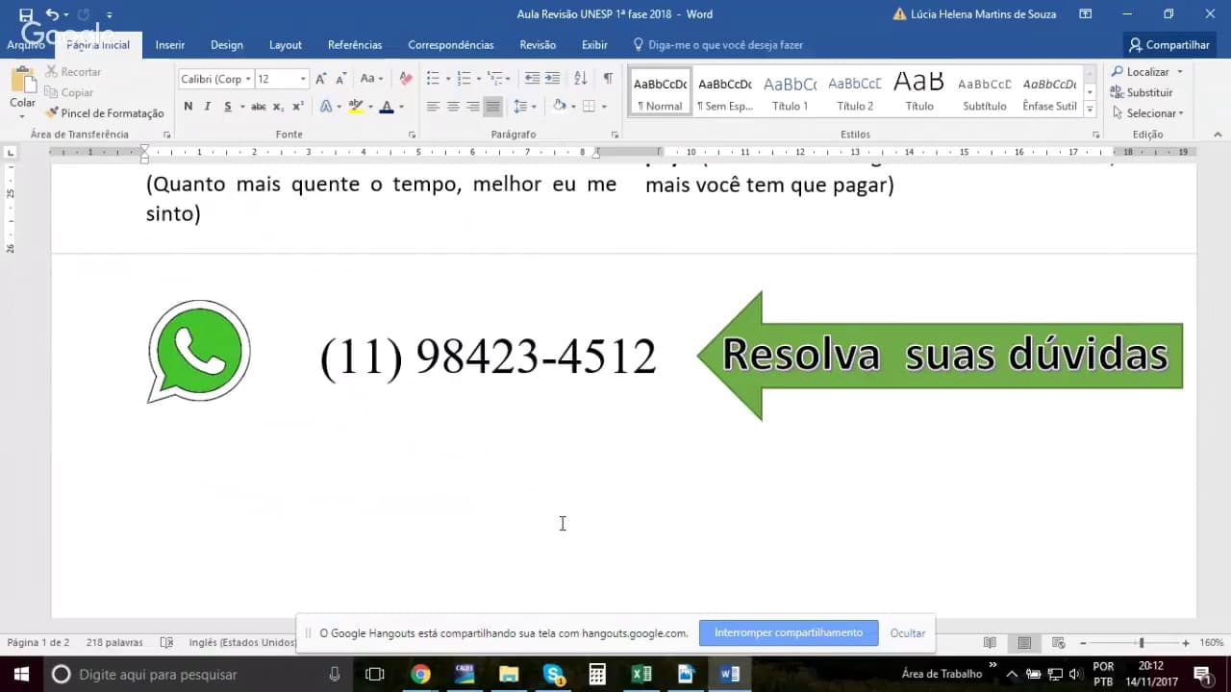1231x692 pixels.
Task: Switch to the Revisão tab
Action: pyautogui.click(x=538, y=45)
